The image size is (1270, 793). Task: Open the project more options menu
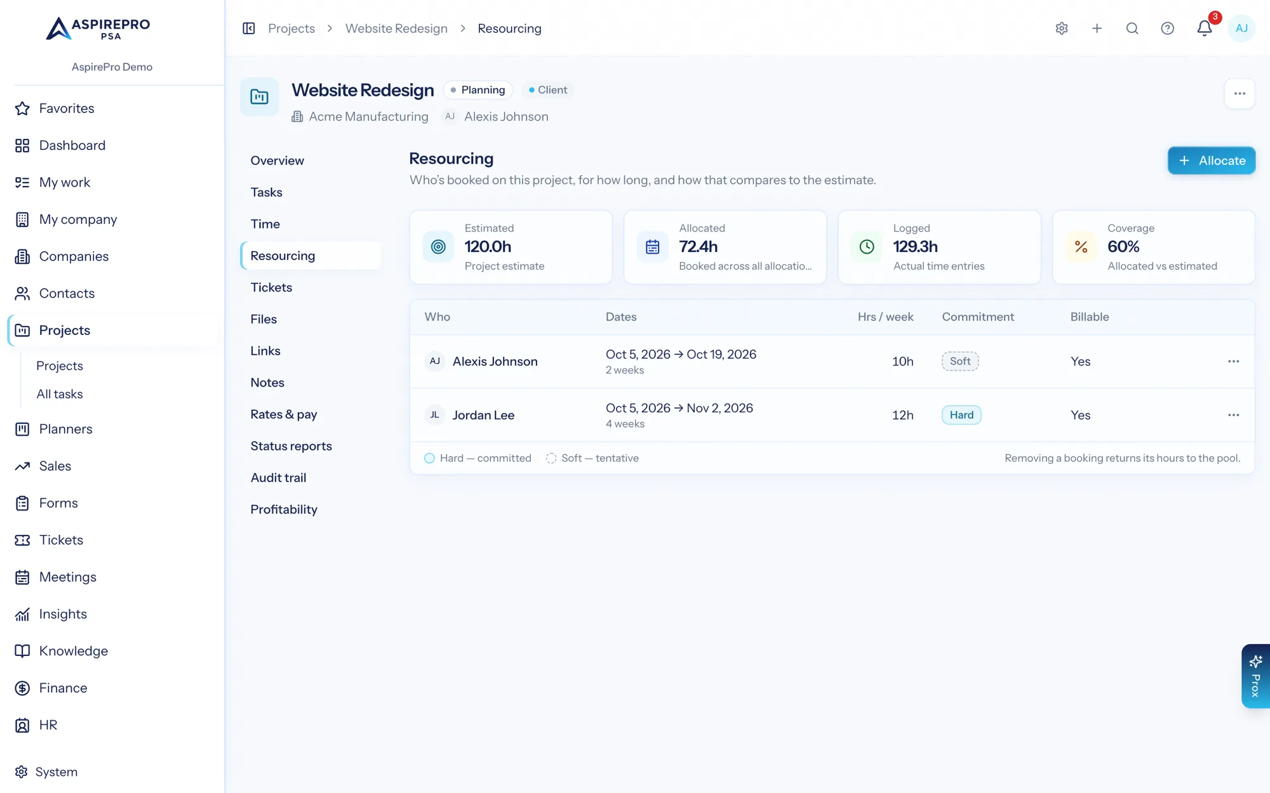[1240, 93]
